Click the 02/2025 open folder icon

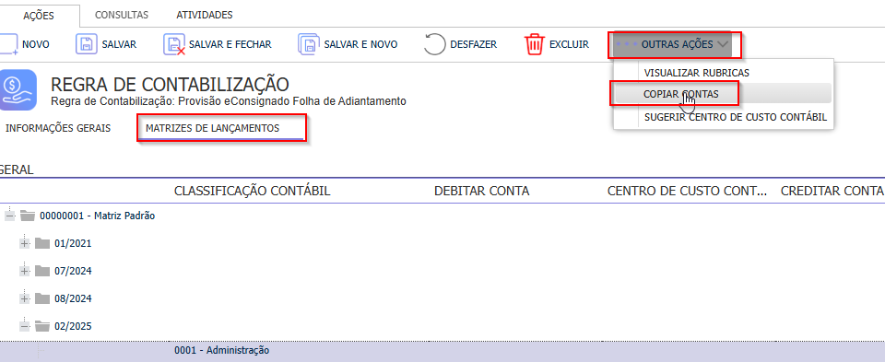pos(42,325)
